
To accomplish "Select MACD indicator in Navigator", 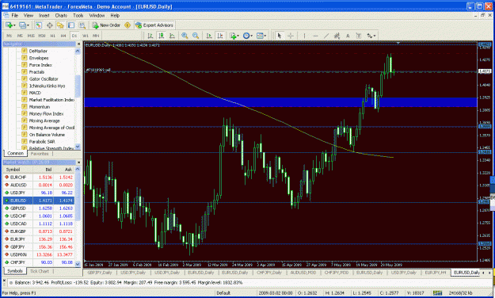I will [x=35, y=93].
